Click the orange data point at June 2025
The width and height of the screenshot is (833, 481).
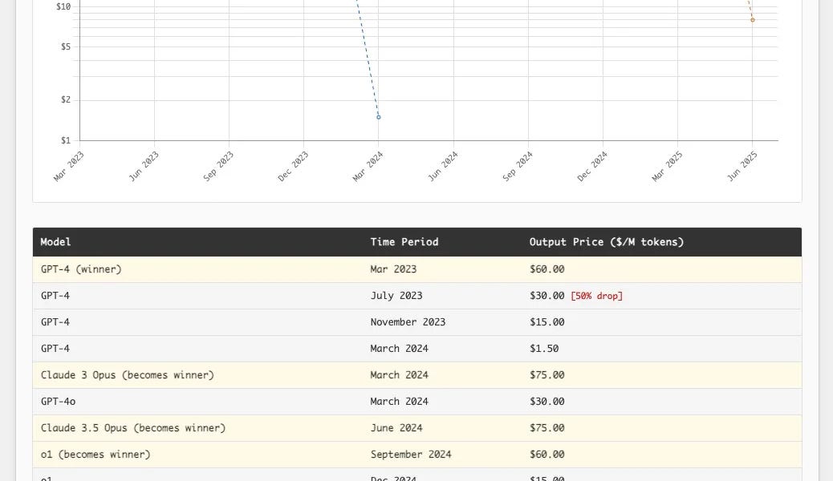753,20
